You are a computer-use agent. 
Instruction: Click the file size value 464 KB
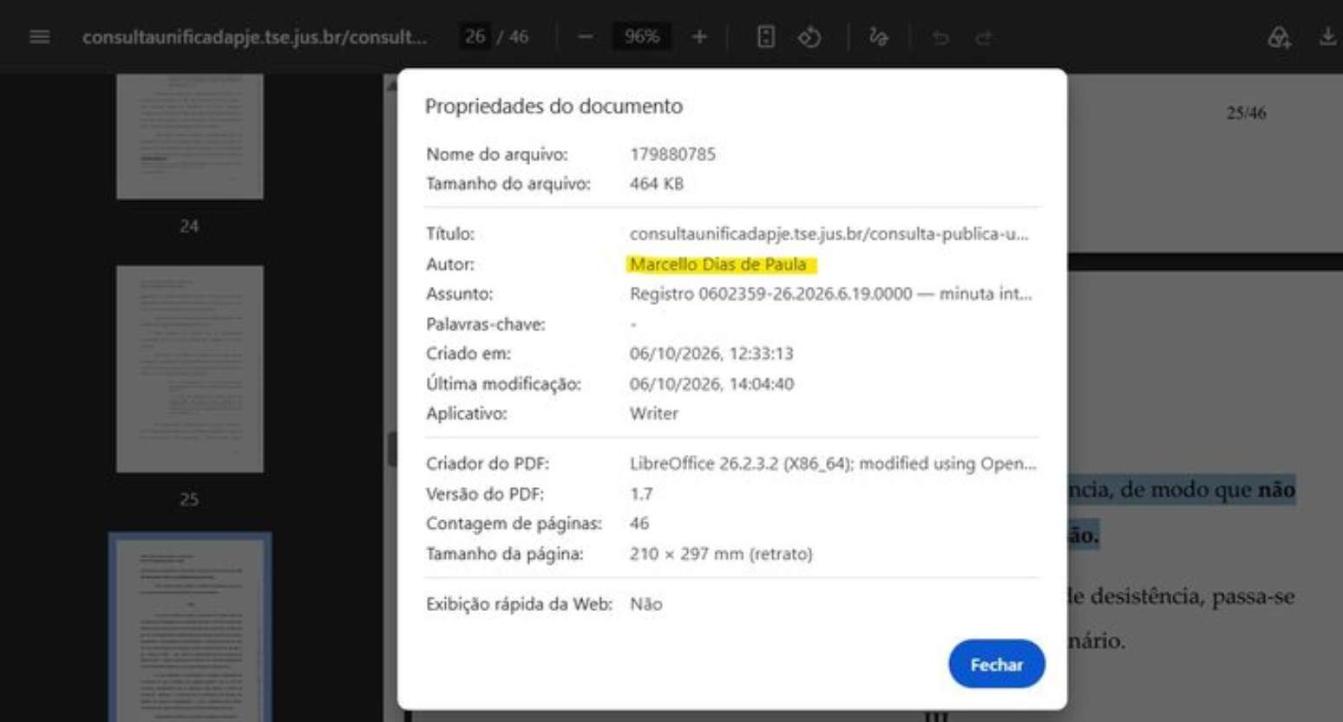coord(657,184)
